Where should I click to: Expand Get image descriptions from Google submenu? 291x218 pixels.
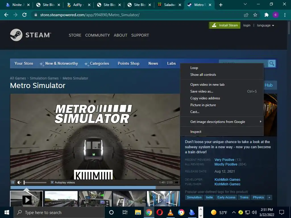(222, 122)
